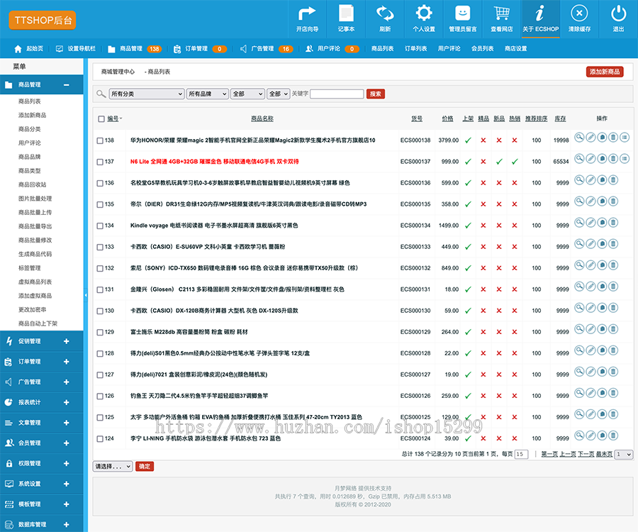This screenshot has width=638, height=532.
Task: Open the 所有品牌 brand dropdown
Action: (208, 94)
